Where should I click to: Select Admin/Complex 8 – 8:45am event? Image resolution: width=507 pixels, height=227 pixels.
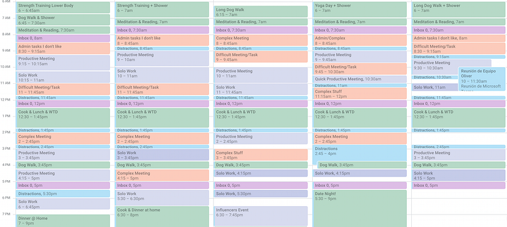coord(360,40)
